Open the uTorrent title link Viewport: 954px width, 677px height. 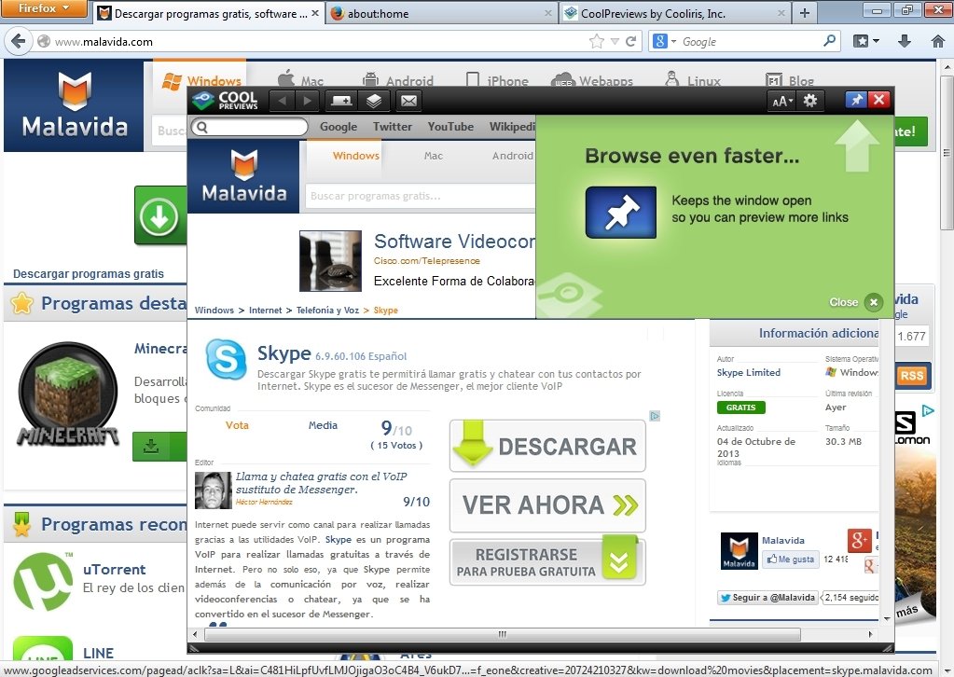115,570
